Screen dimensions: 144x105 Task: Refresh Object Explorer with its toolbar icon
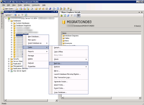(26, 15)
